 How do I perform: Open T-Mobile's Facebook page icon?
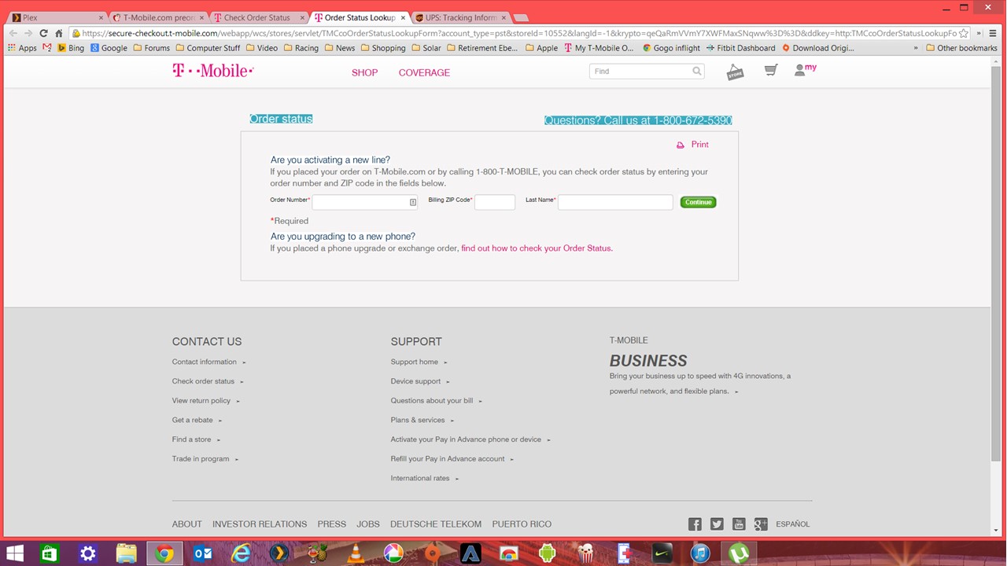click(x=695, y=524)
